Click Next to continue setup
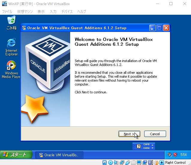 [129, 134]
